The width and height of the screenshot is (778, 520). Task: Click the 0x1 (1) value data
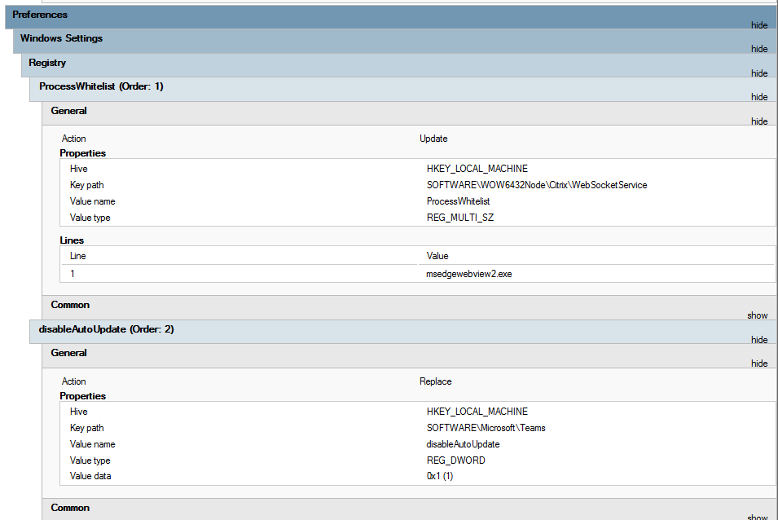440,476
